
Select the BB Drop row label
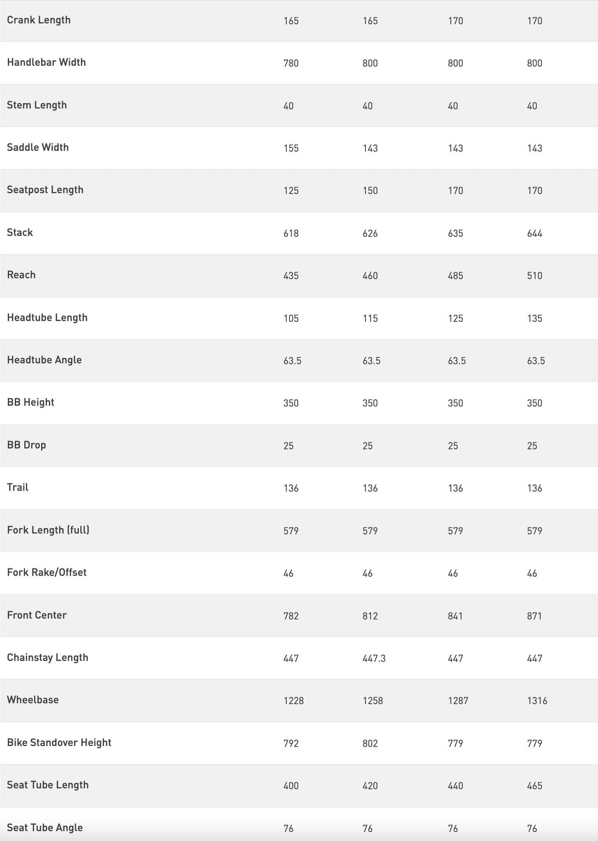point(26,445)
